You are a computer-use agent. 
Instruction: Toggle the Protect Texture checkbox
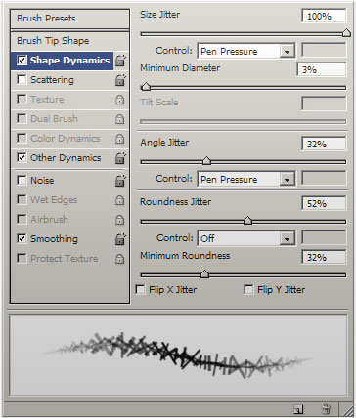point(22,258)
